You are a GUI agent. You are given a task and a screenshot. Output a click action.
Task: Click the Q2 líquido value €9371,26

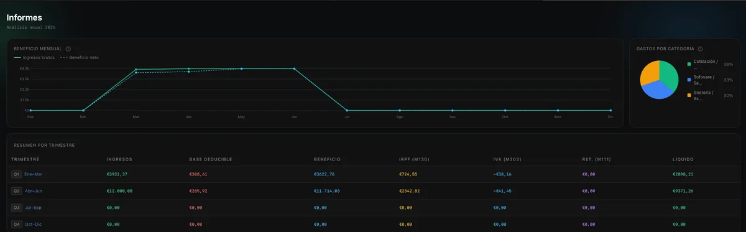click(683, 191)
